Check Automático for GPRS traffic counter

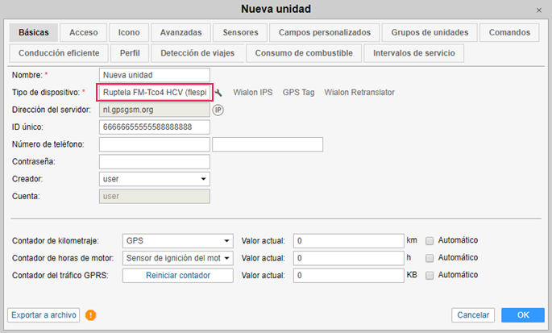click(430, 276)
